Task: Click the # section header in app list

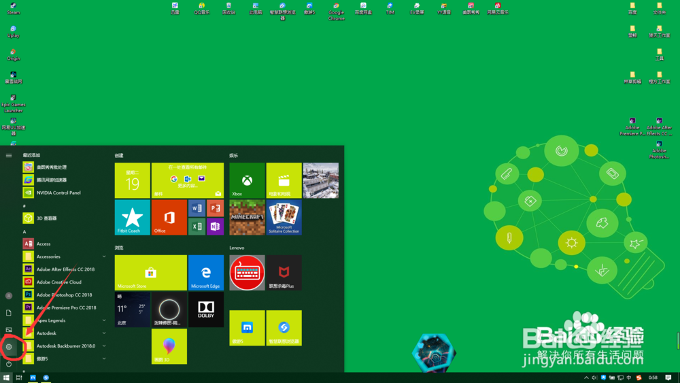Action: (24, 205)
